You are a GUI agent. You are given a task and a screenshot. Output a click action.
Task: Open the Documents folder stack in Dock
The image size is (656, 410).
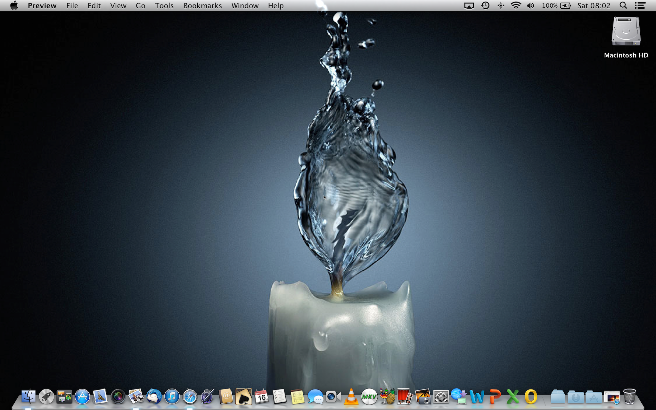pyautogui.click(x=558, y=397)
